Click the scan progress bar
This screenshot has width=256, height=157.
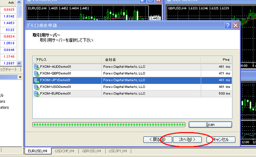point(109,125)
